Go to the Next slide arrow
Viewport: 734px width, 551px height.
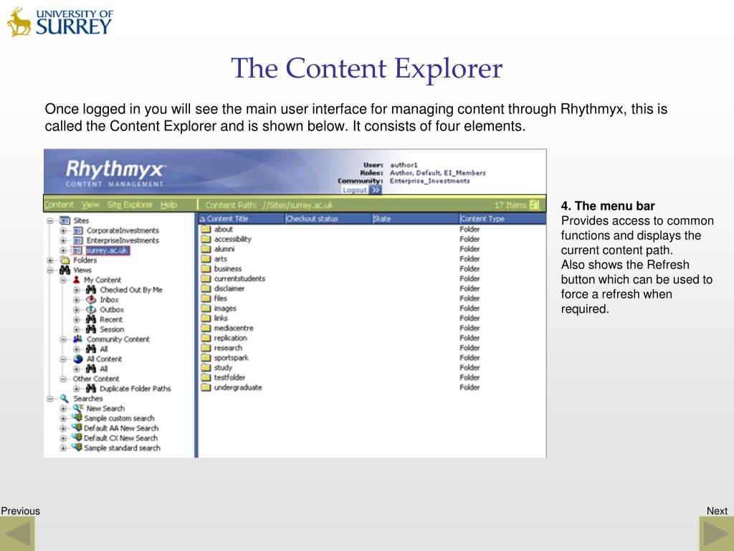pyautogui.click(x=717, y=534)
